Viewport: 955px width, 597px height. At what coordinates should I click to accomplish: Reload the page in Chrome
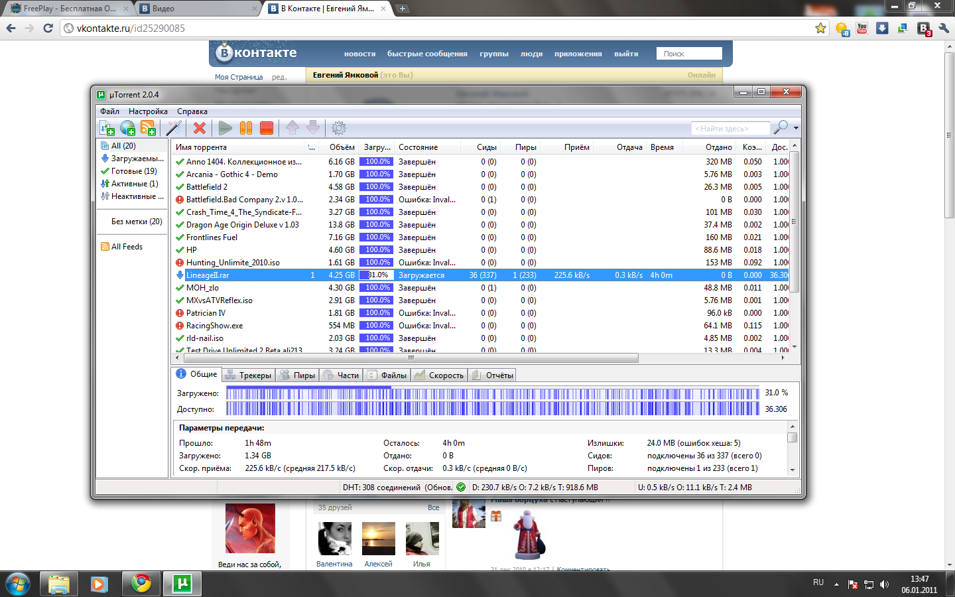coord(48,28)
